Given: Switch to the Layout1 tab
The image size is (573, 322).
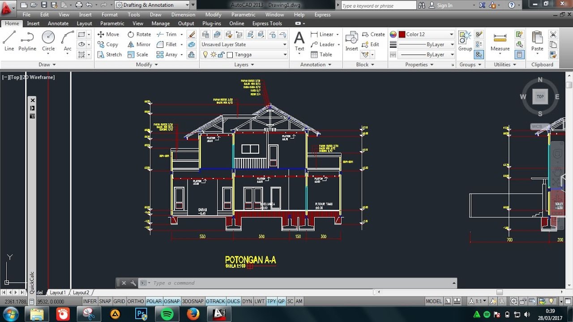Looking at the screenshot, I should [x=58, y=292].
